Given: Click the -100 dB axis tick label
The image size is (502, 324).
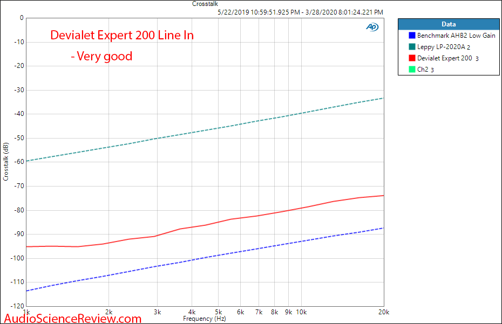Looking at the screenshot, I should click(17, 258).
